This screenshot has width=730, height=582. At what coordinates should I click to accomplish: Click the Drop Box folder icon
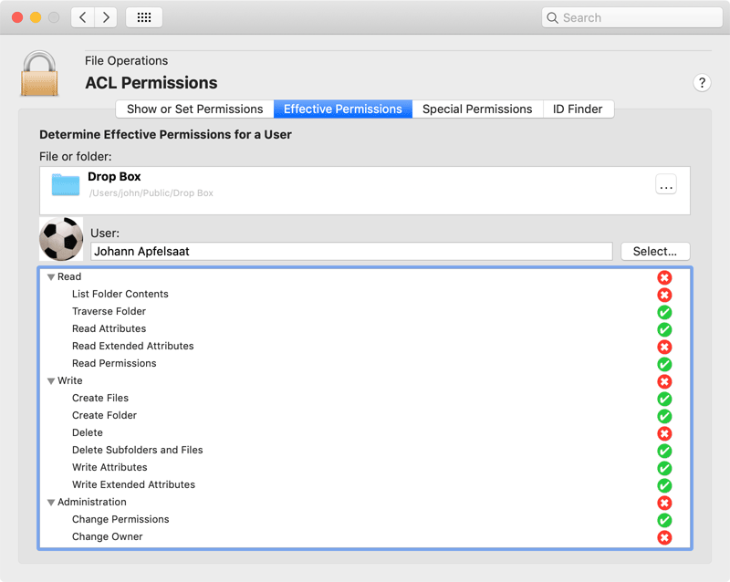[x=66, y=184]
